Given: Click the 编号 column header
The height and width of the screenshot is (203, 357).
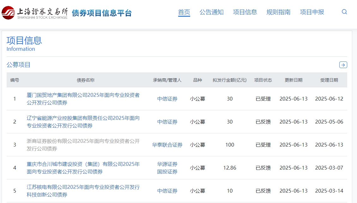Looking at the screenshot, I should point(15,80).
